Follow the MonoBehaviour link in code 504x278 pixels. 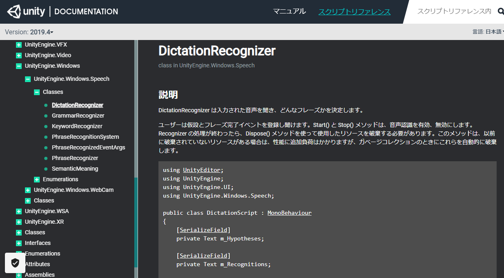(289, 213)
